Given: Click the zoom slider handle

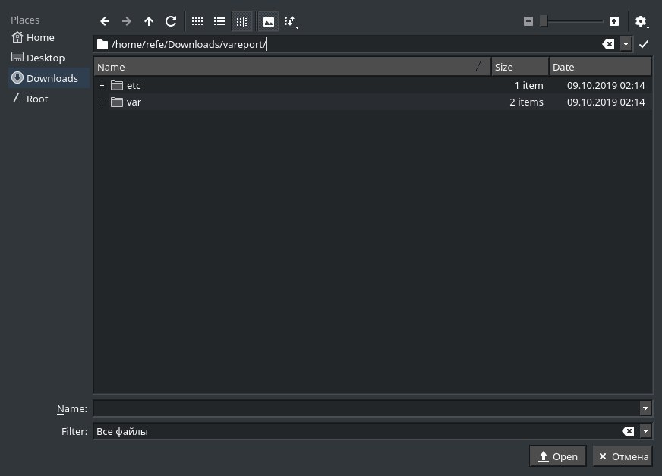Looking at the screenshot, I should tap(544, 21).
